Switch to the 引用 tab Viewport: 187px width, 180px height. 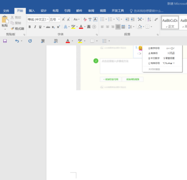coord(67,11)
